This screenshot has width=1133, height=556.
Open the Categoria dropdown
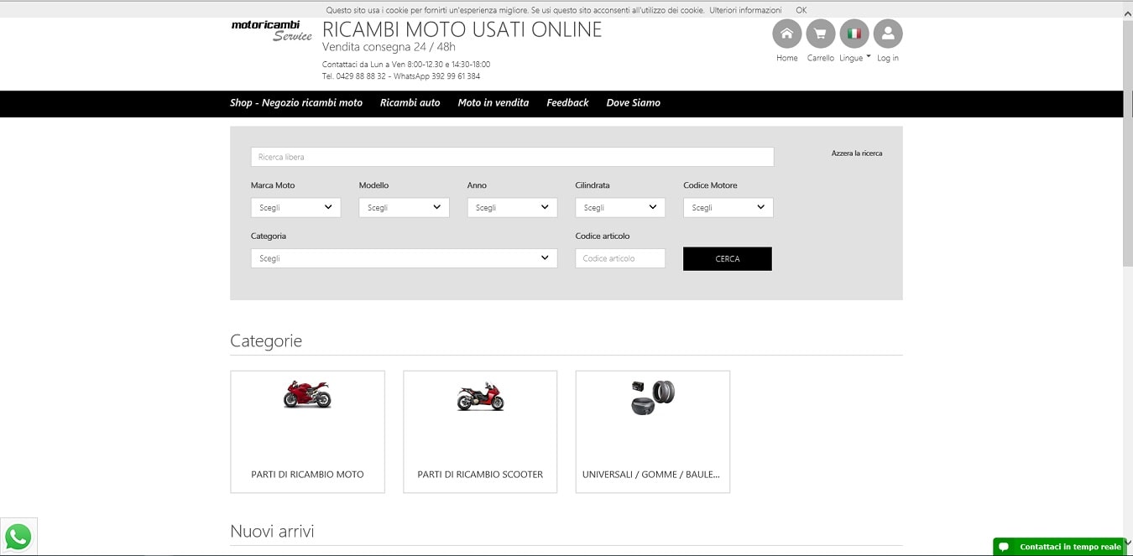404,257
